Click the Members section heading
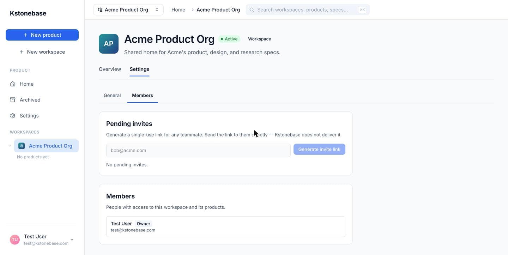 click(120, 196)
